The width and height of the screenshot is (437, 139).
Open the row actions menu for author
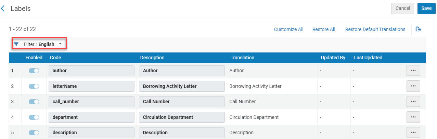click(413, 71)
